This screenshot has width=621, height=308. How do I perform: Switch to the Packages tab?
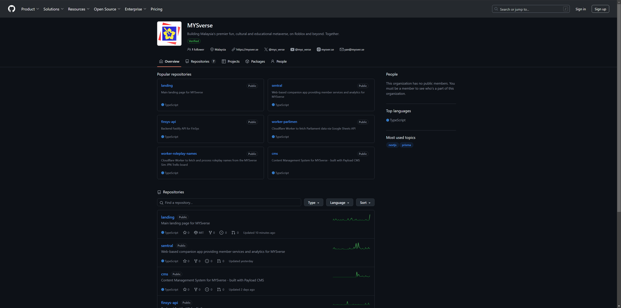click(x=255, y=61)
